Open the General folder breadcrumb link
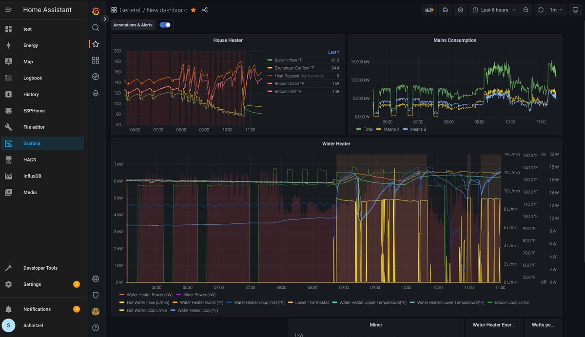The width and height of the screenshot is (585, 337). 130,10
